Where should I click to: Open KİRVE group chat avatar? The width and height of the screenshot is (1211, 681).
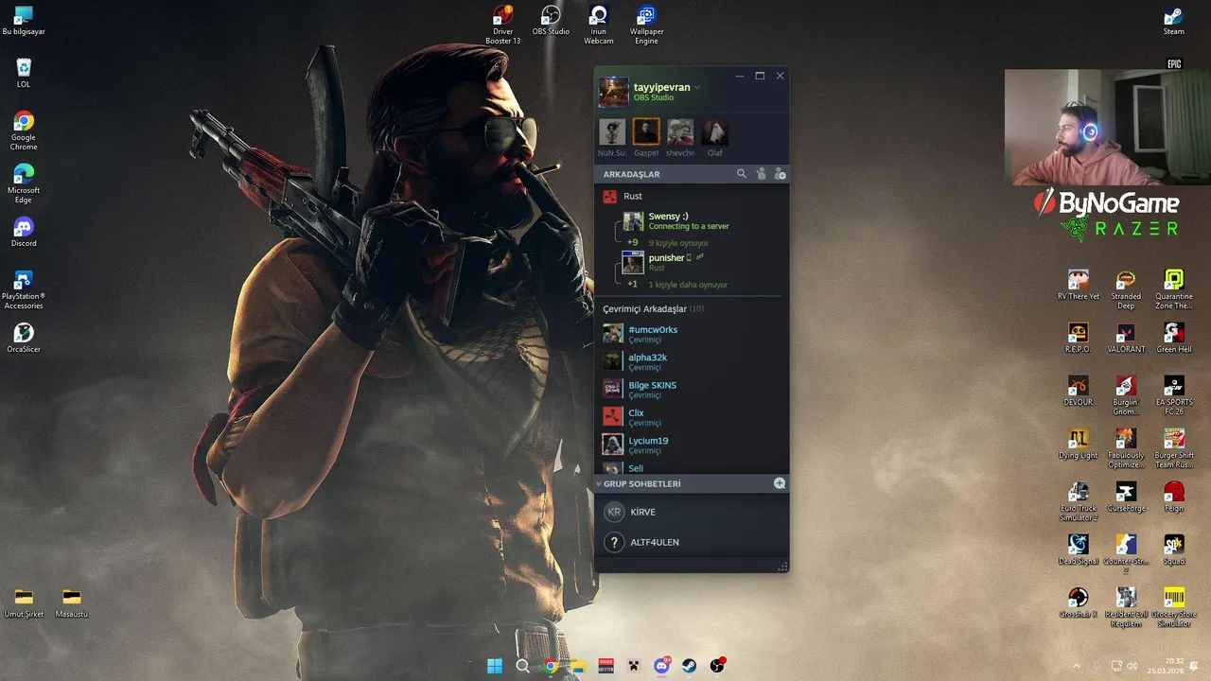614,512
